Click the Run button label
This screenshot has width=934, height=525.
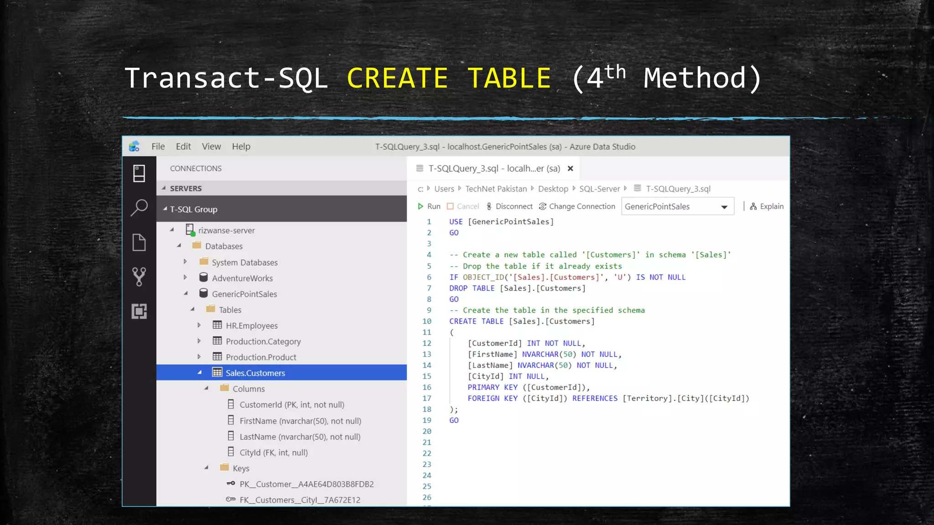[434, 206]
